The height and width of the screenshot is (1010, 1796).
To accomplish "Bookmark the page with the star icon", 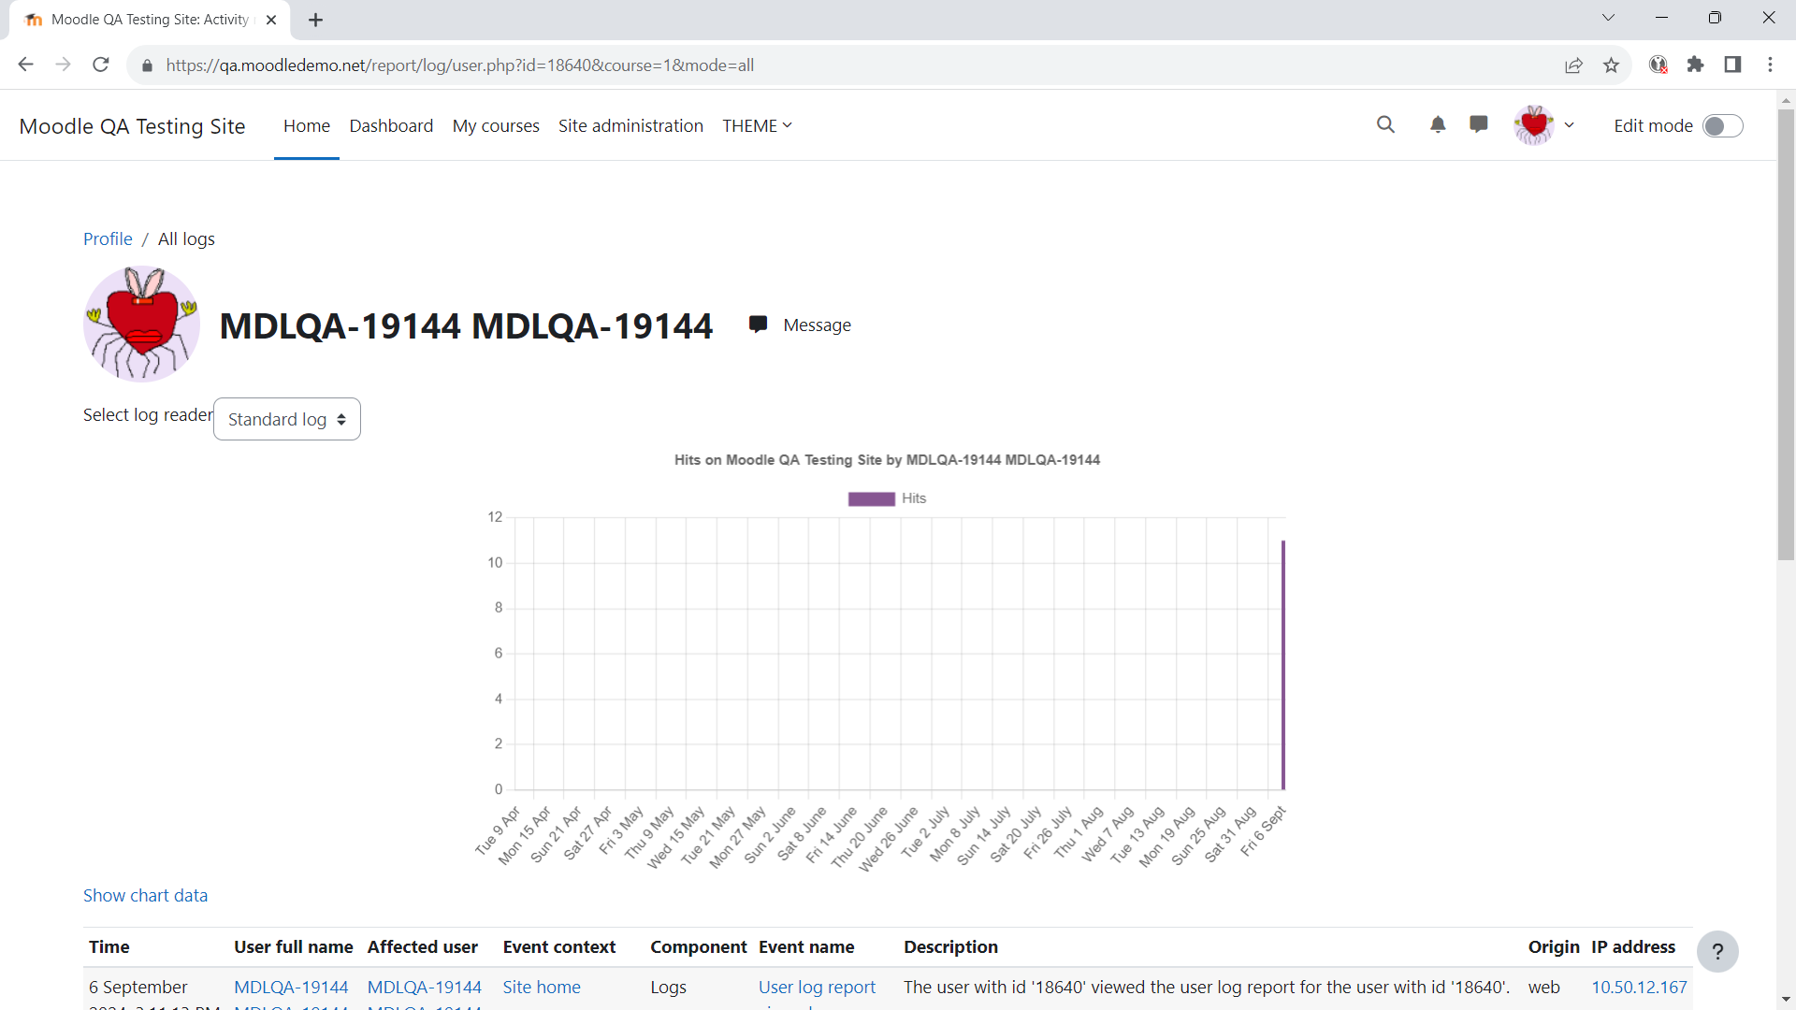I will tap(1611, 65).
